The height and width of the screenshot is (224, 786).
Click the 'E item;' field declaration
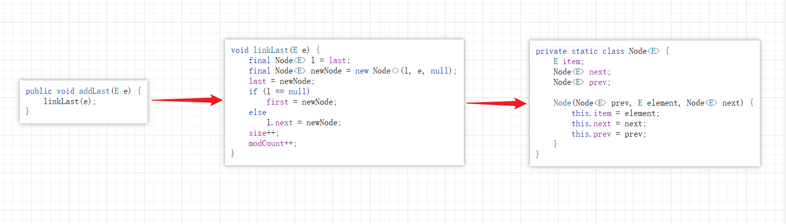pos(568,61)
